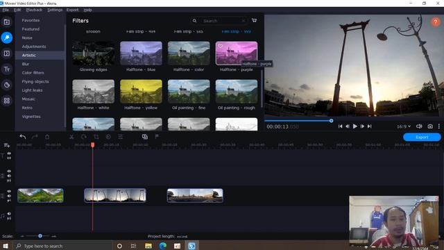Click the Crop icon in timeline toolbar
Screen dimensions: 444x250
click(x=96, y=137)
